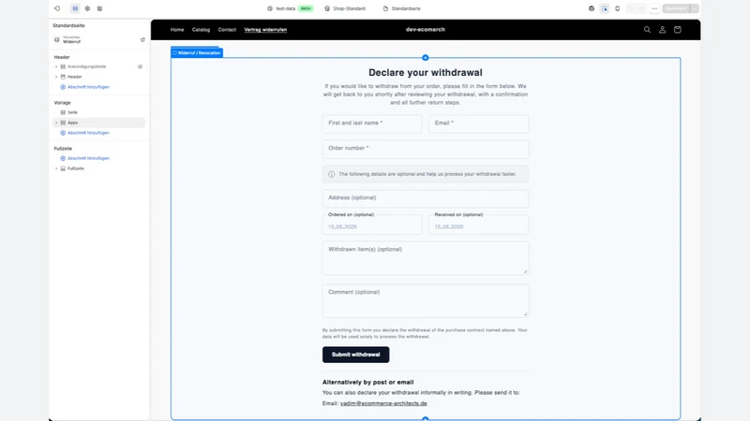Click the Order number field

(426, 149)
